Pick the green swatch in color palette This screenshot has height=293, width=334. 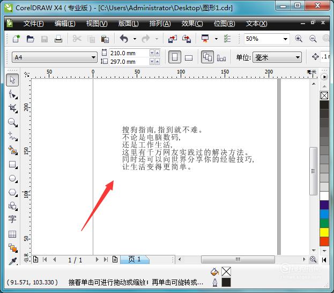pyautogui.click(x=324, y=223)
